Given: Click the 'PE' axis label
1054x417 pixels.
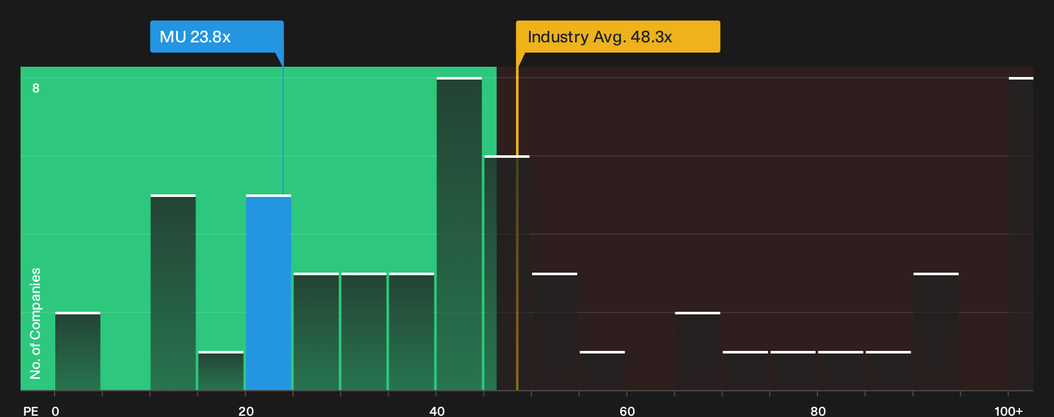Looking at the screenshot, I should (31, 411).
